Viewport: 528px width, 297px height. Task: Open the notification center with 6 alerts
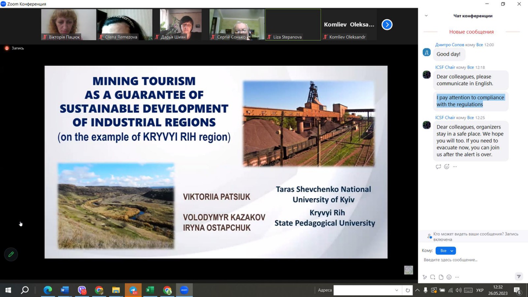pos(517,290)
